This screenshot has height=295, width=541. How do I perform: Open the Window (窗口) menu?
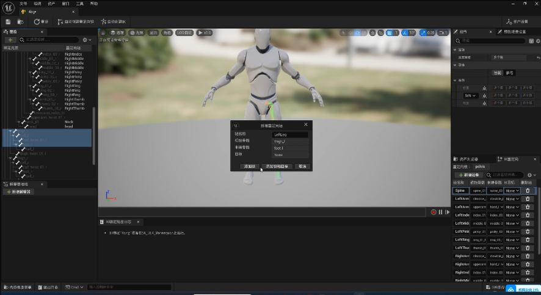(x=65, y=4)
